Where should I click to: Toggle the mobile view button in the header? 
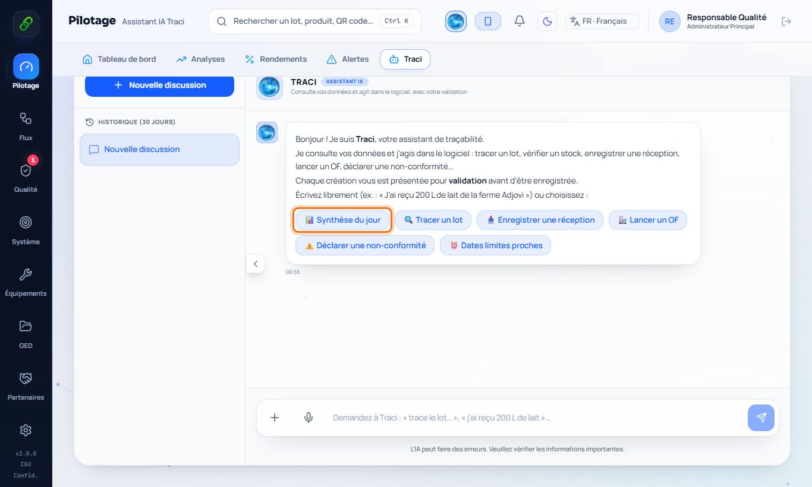[488, 21]
